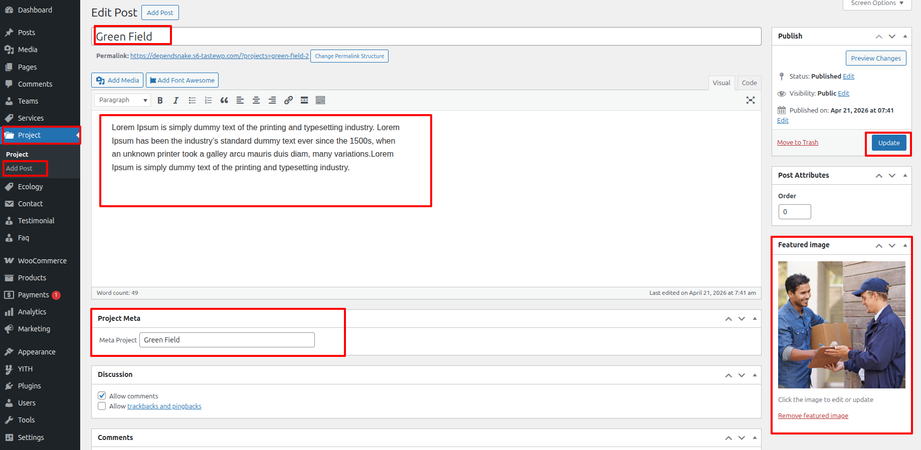Insert a numbered list

208,101
